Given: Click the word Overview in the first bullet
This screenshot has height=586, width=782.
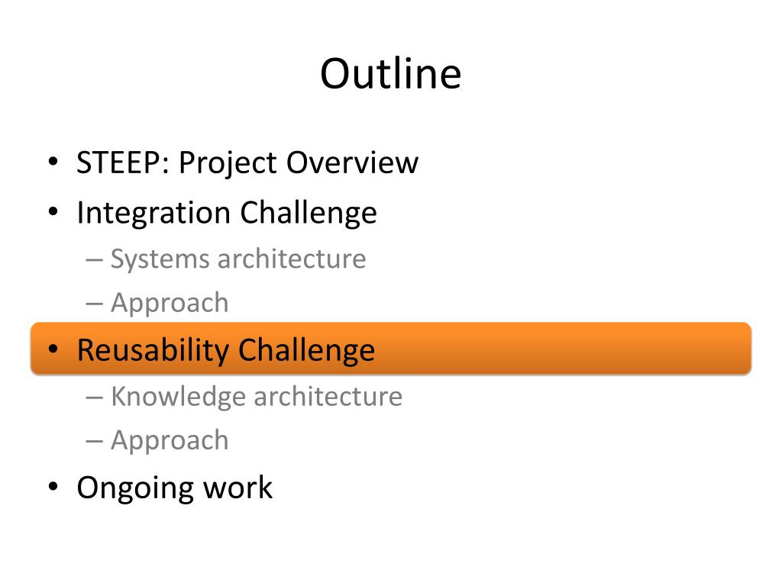Looking at the screenshot, I should [x=353, y=163].
